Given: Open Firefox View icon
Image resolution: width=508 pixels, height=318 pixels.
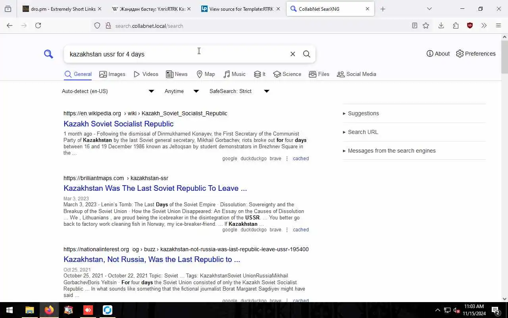Looking at the screenshot, I should pos(8,9).
